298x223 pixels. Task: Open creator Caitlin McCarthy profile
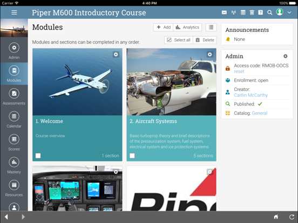250,95
